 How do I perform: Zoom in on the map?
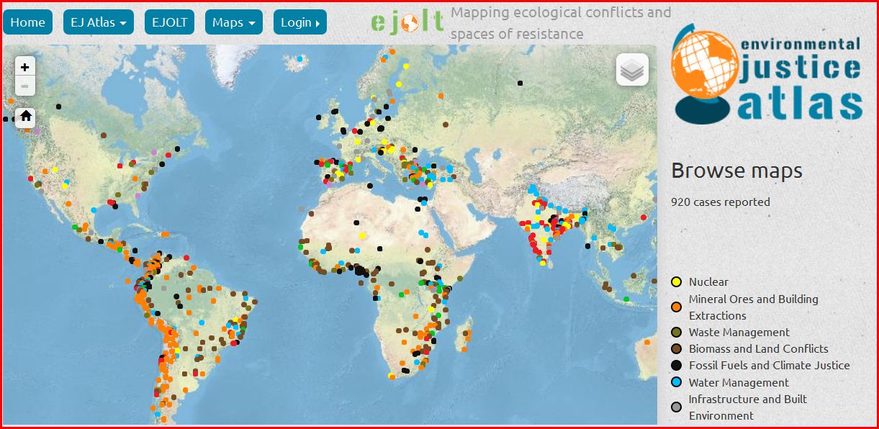[24, 67]
